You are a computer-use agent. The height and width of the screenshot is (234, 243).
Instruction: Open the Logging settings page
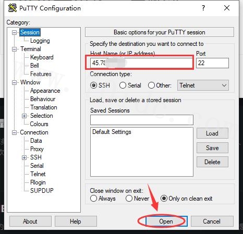(x=40, y=41)
